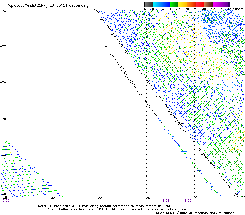Click the orange 25-30 knots legend swatch
This screenshot has height=215, width=245.
coord(191,4)
